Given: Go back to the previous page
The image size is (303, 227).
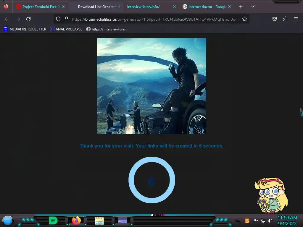Looking at the screenshot, I should coord(7,19).
